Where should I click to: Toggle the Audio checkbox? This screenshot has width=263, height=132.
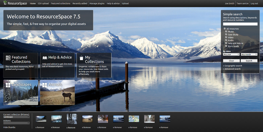coord(226,40)
